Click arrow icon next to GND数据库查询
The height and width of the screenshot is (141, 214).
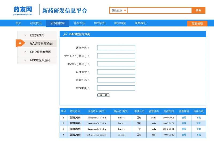tap(25, 52)
